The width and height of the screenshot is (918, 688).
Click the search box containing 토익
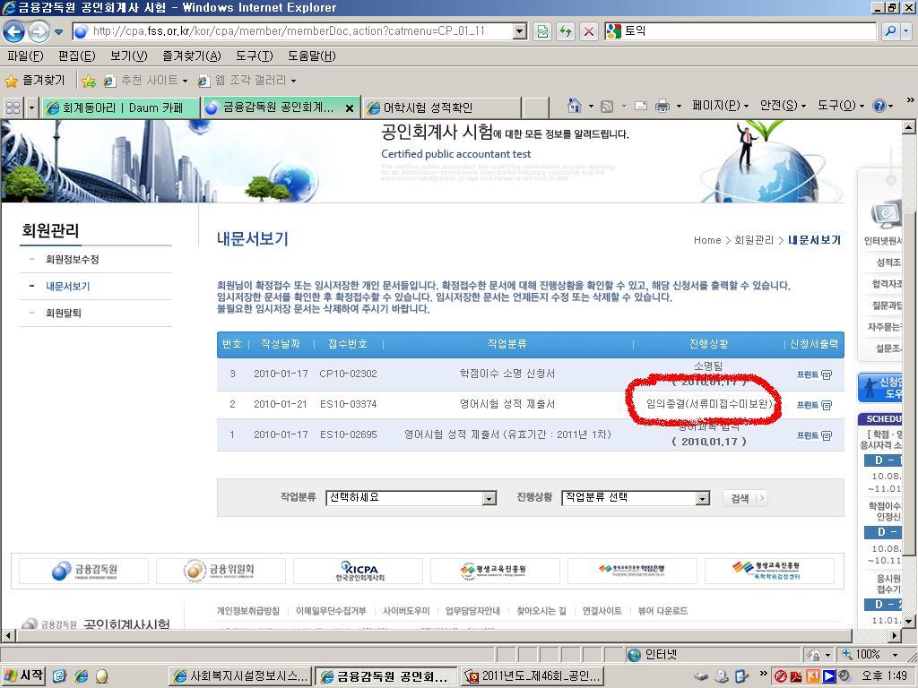point(740,31)
